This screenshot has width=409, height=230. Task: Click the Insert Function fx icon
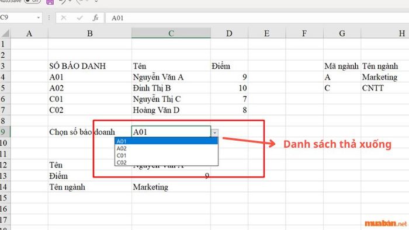click(96, 18)
